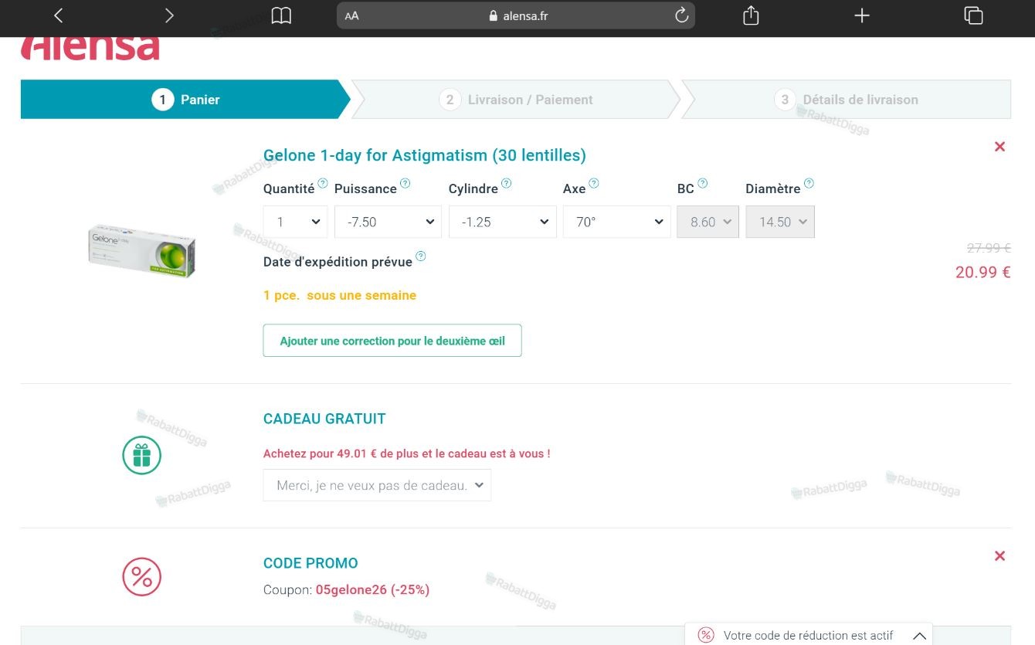Viewport: 1035px width, 645px height.
Task: Open the Safari share sheet icon
Action: click(x=751, y=15)
